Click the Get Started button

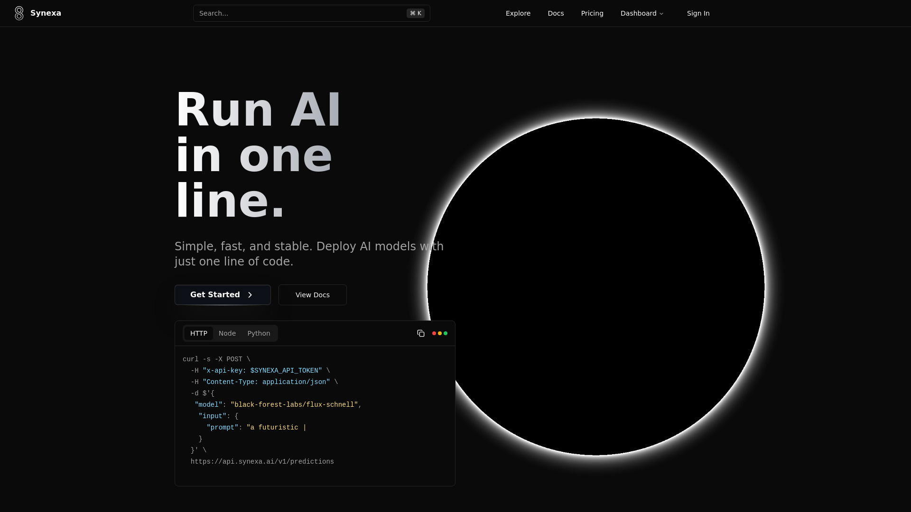222,294
